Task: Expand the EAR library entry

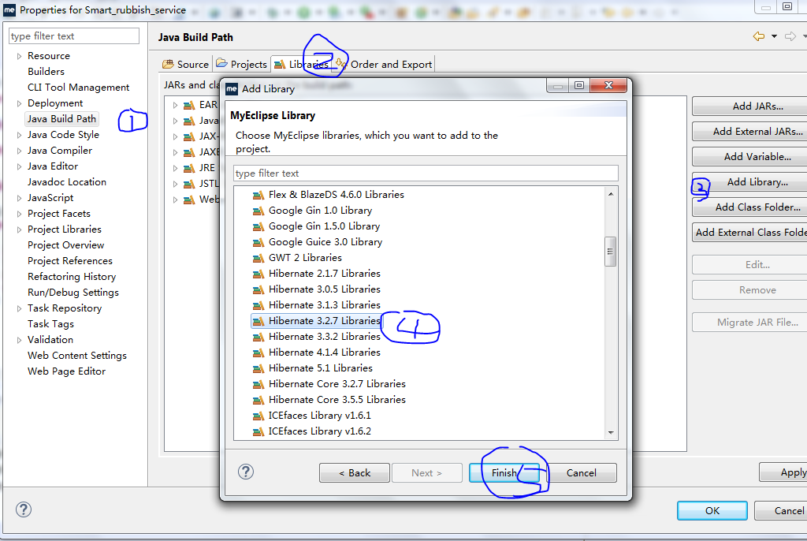Action: [x=176, y=105]
